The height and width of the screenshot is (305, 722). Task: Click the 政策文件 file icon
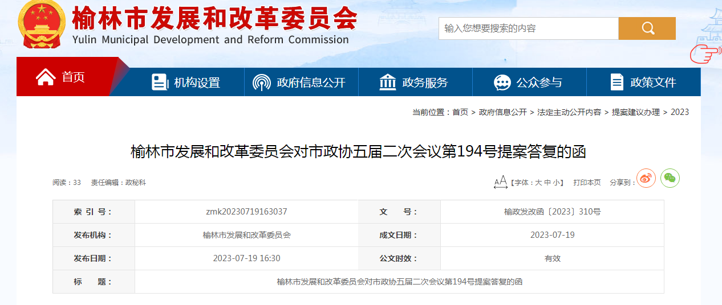tap(616, 83)
